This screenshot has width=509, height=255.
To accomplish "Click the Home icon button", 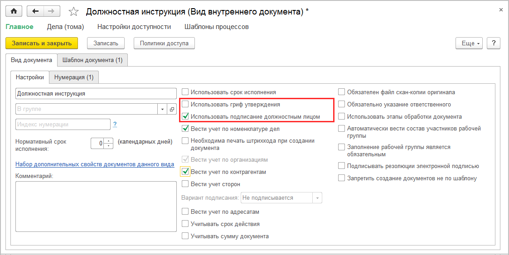I will pos(13,11).
